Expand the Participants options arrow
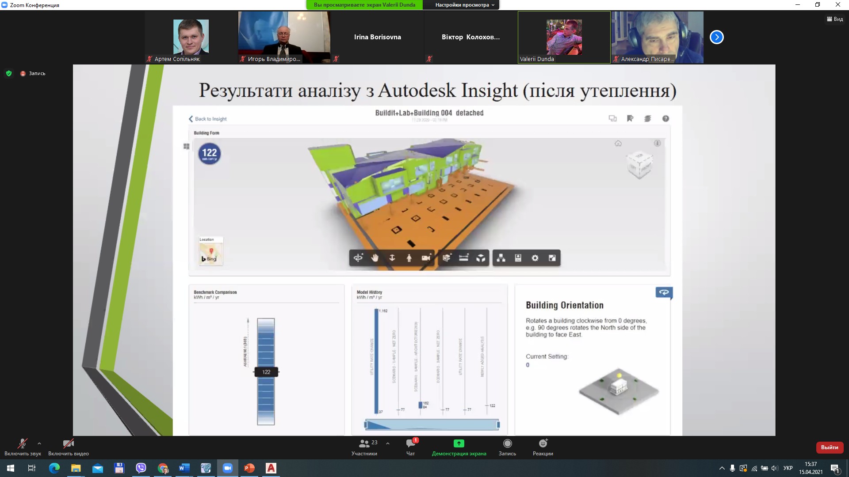Viewport: 849px width, 477px height. tap(388, 443)
